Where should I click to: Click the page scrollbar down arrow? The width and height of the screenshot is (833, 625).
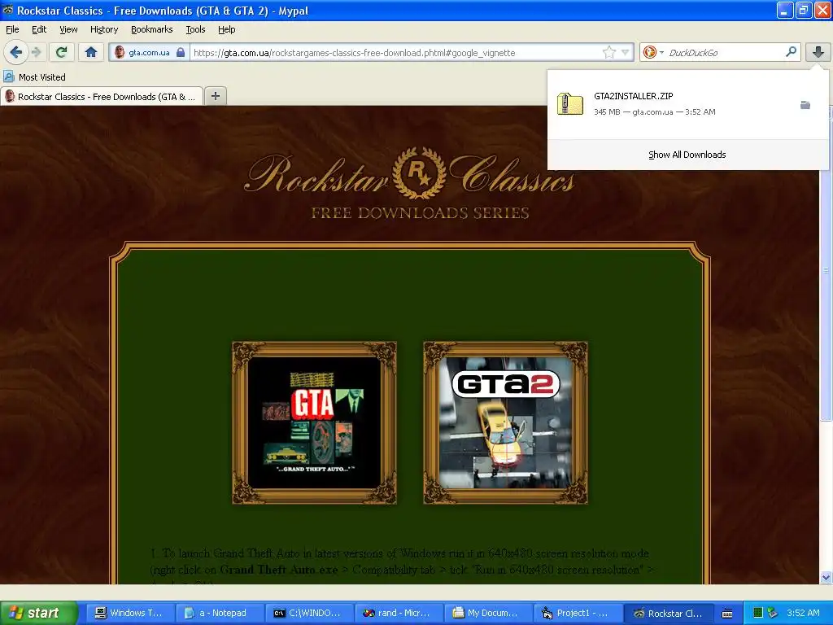point(825,577)
